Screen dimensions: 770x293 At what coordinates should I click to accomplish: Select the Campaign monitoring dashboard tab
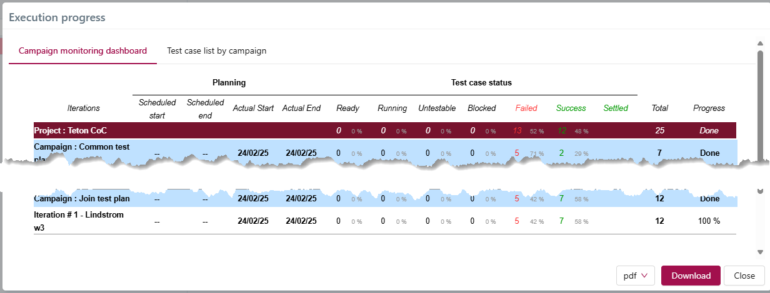(83, 50)
